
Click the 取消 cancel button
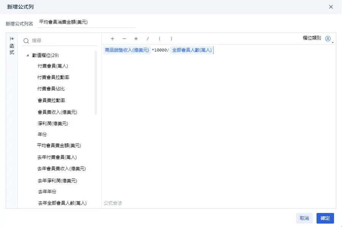click(304, 218)
